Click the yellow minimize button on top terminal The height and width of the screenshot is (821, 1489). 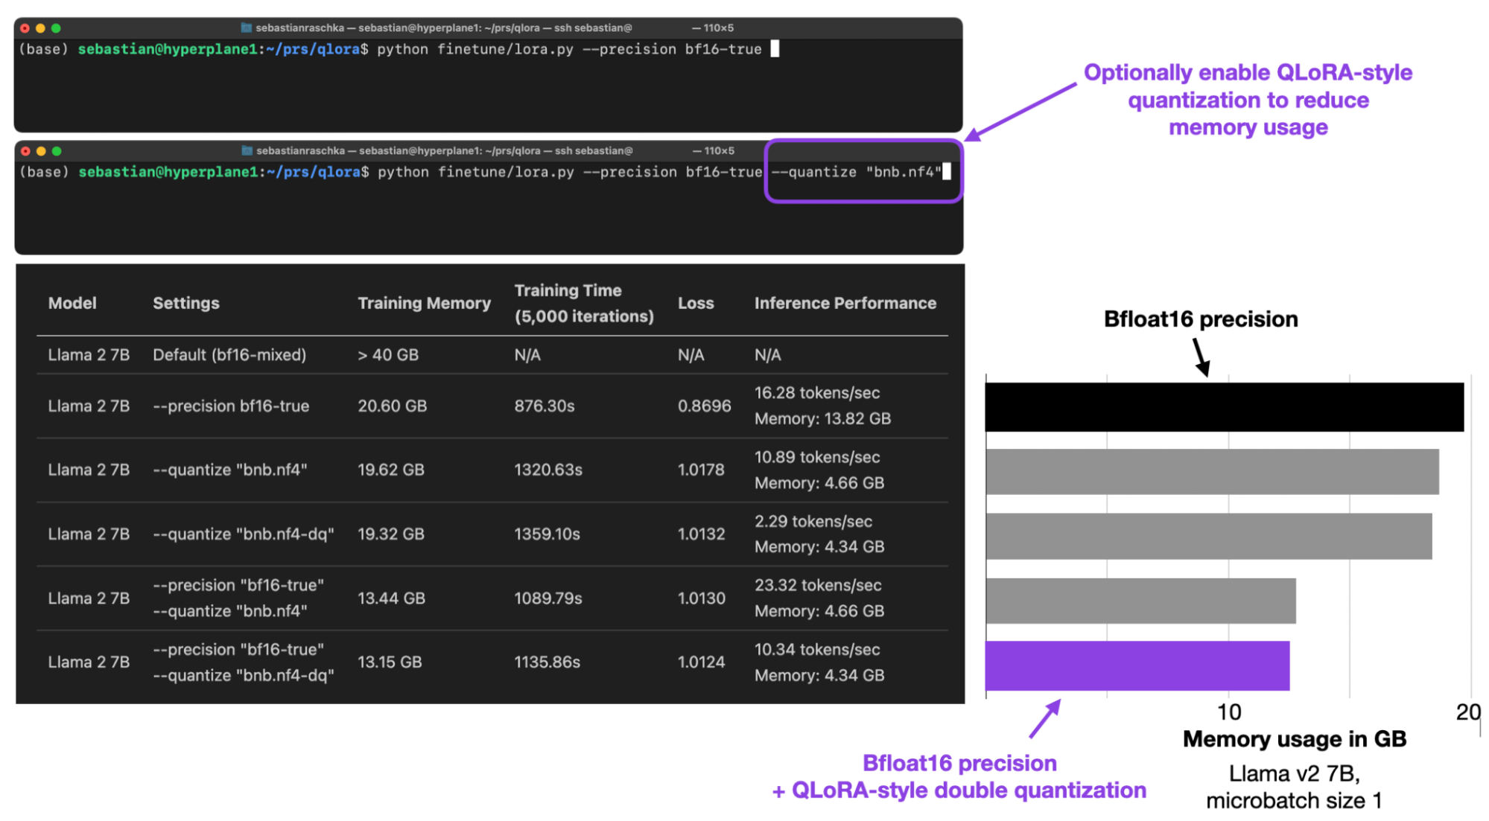click(40, 28)
